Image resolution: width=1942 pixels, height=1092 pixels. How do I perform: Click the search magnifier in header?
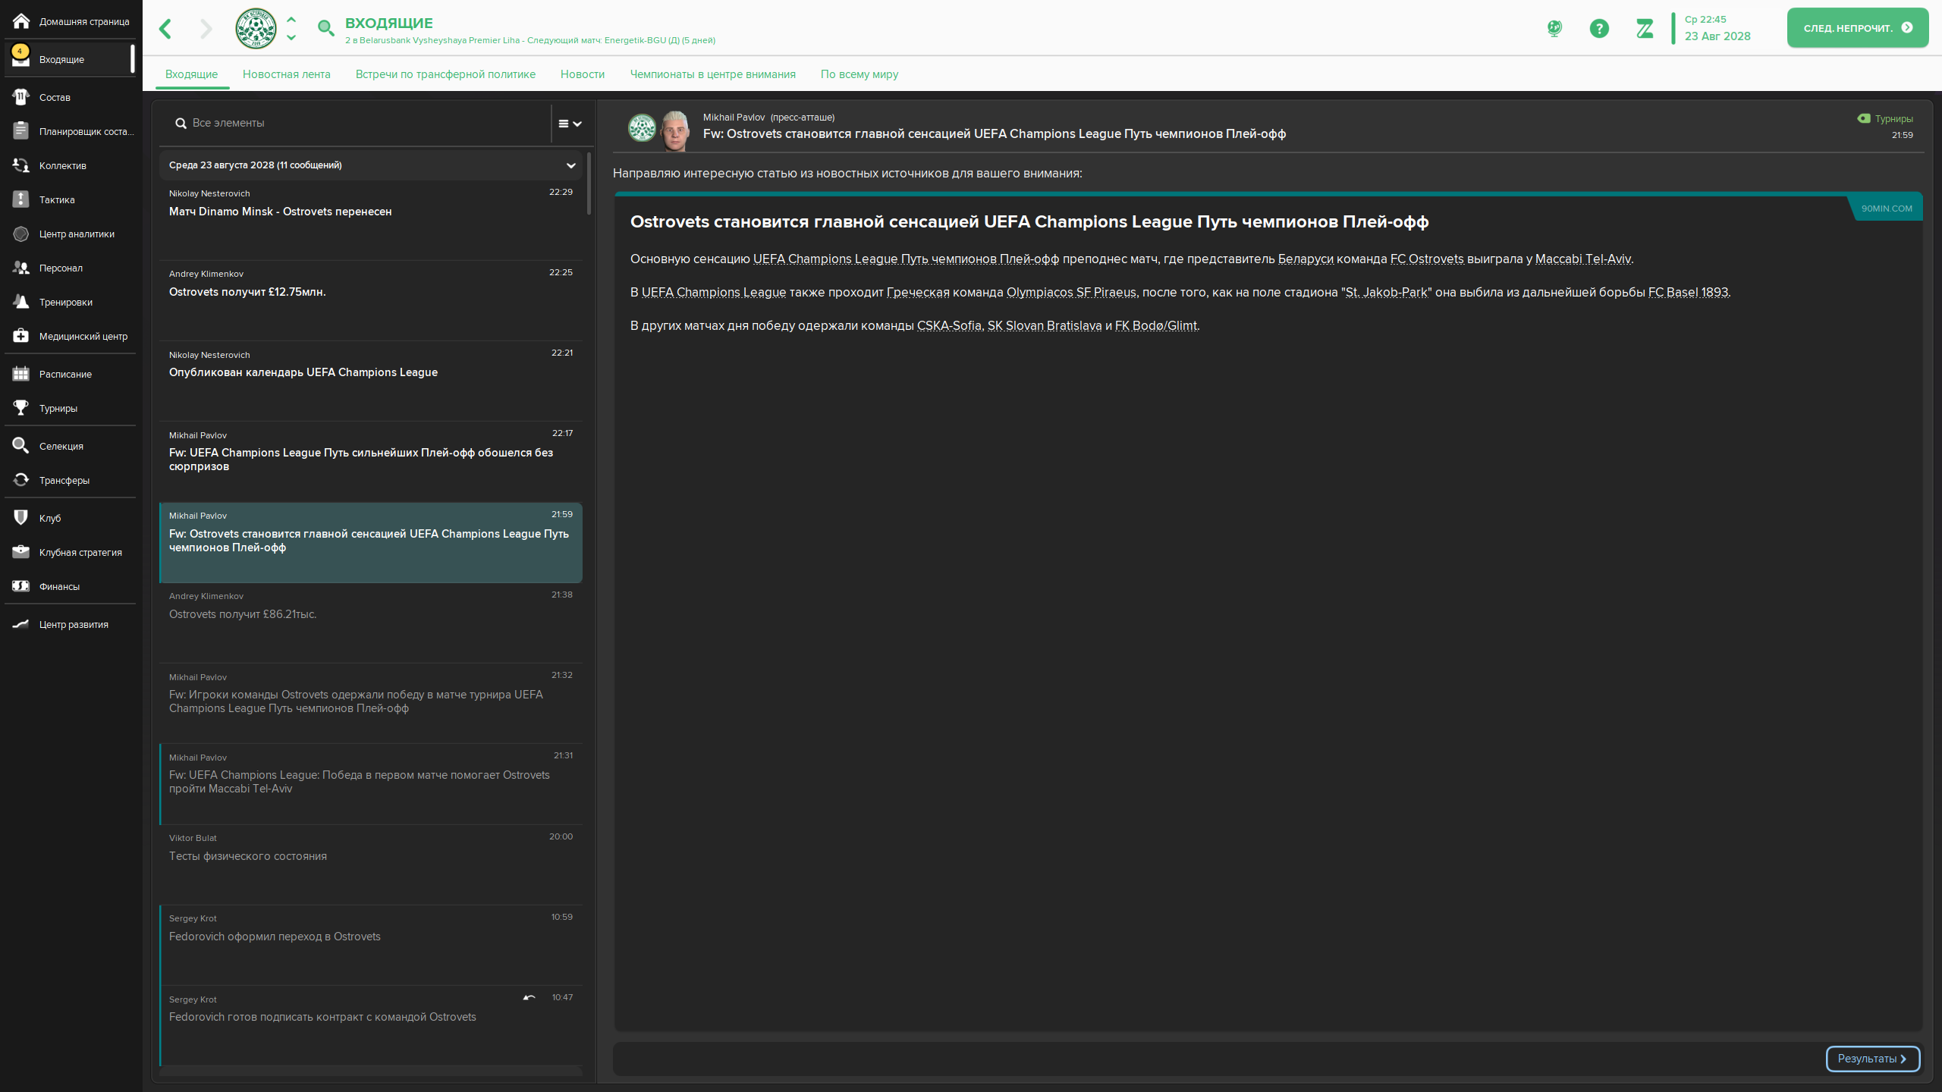tap(325, 29)
